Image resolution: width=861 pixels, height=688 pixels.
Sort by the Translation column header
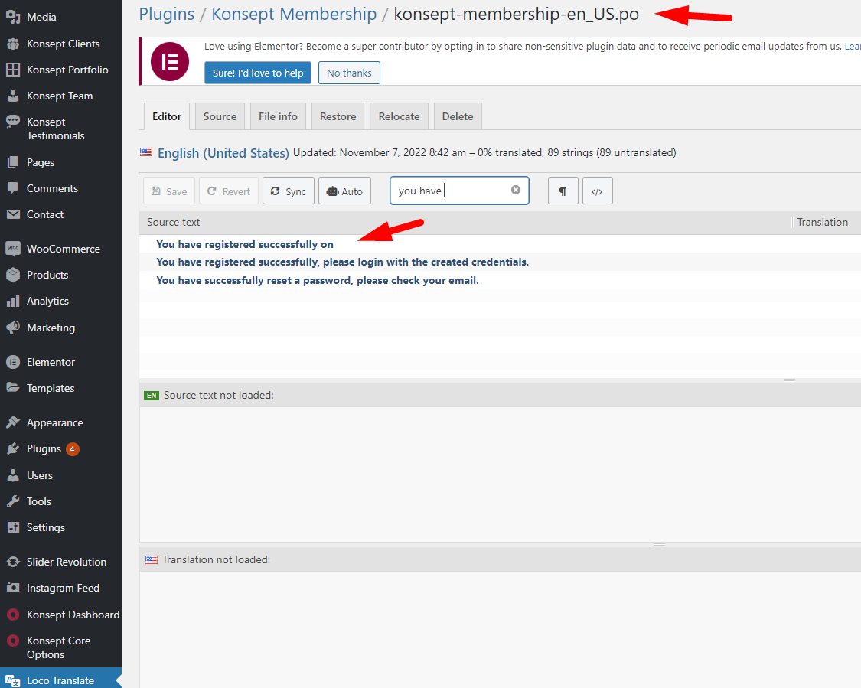click(822, 223)
